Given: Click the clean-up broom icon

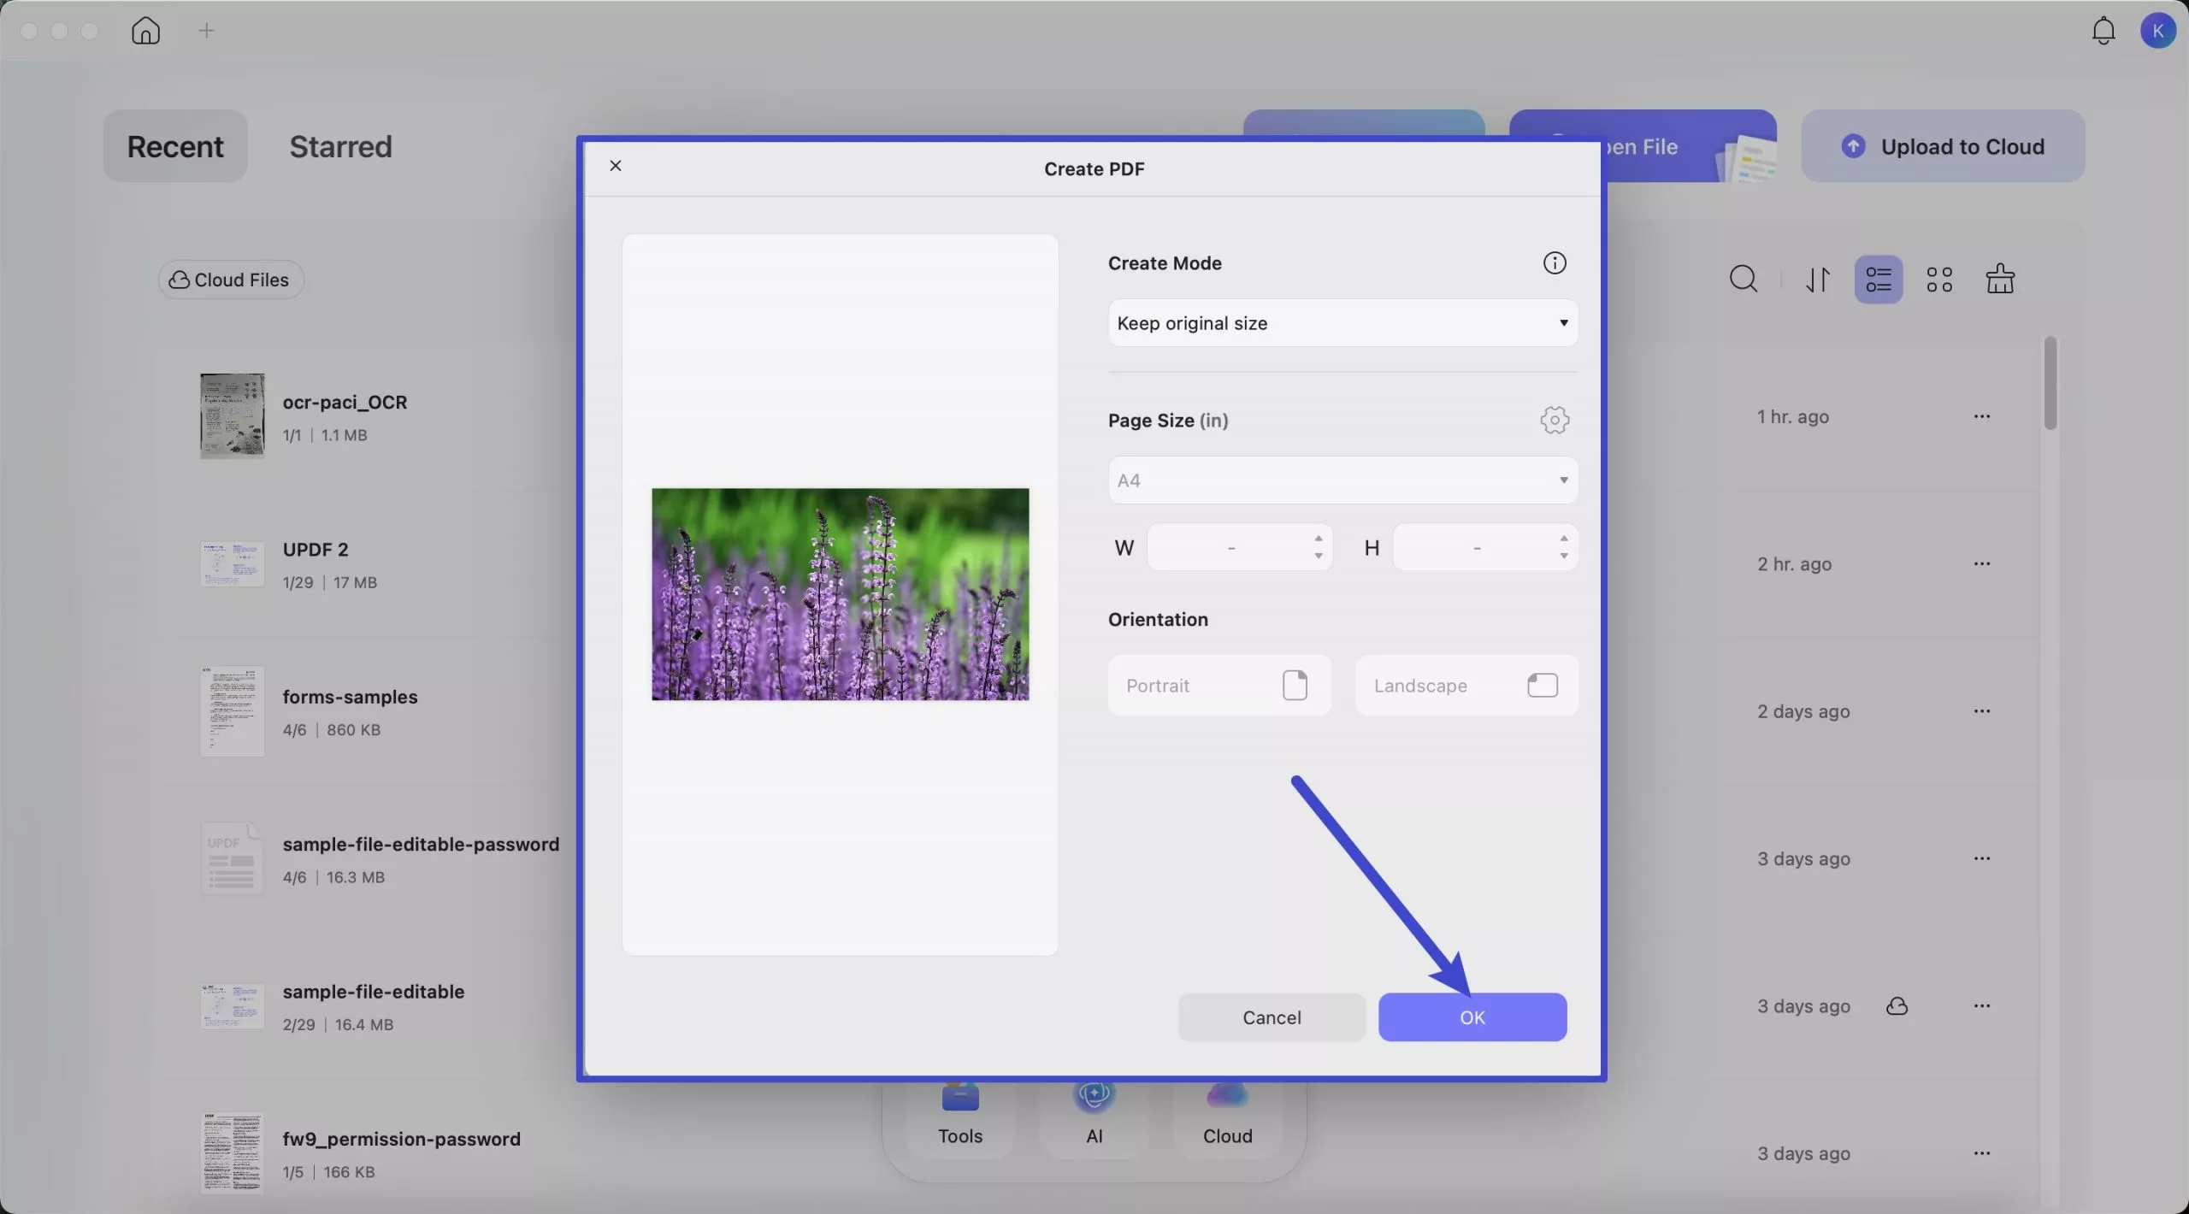Looking at the screenshot, I should pyautogui.click(x=2001, y=279).
